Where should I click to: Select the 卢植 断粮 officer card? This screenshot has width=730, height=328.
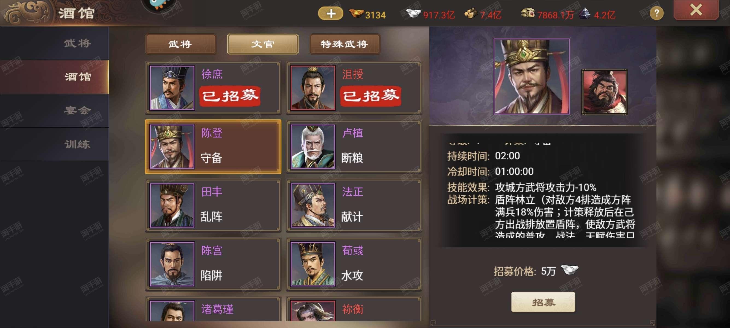[354, 147]
